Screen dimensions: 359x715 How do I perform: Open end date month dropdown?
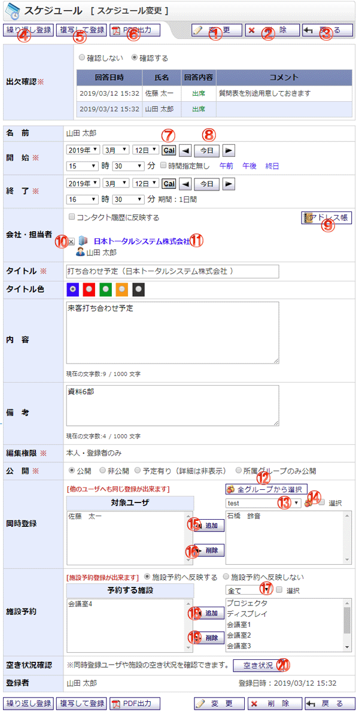115,183
